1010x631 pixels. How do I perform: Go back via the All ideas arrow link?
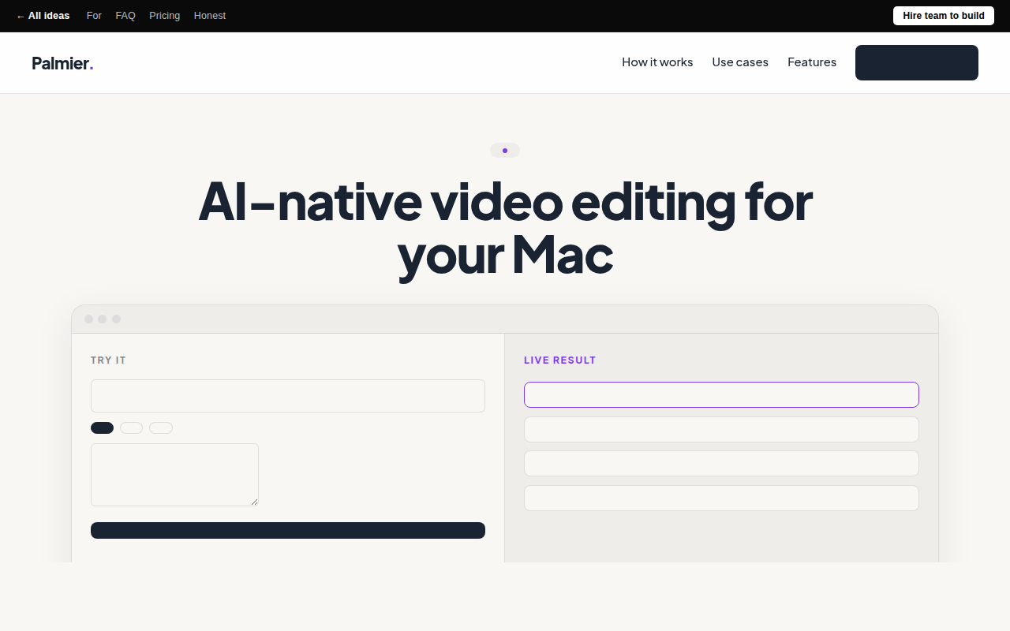click(x=43, y=16)
